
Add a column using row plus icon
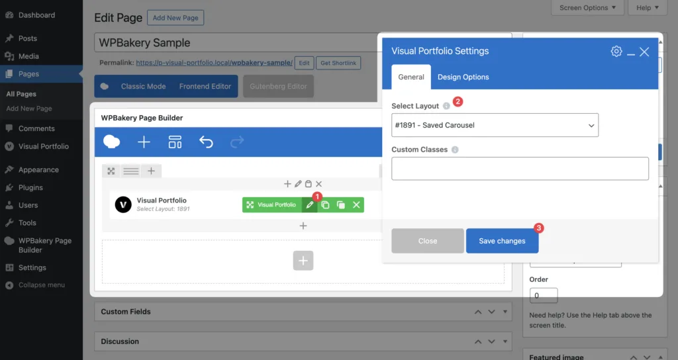pos(151,171)
